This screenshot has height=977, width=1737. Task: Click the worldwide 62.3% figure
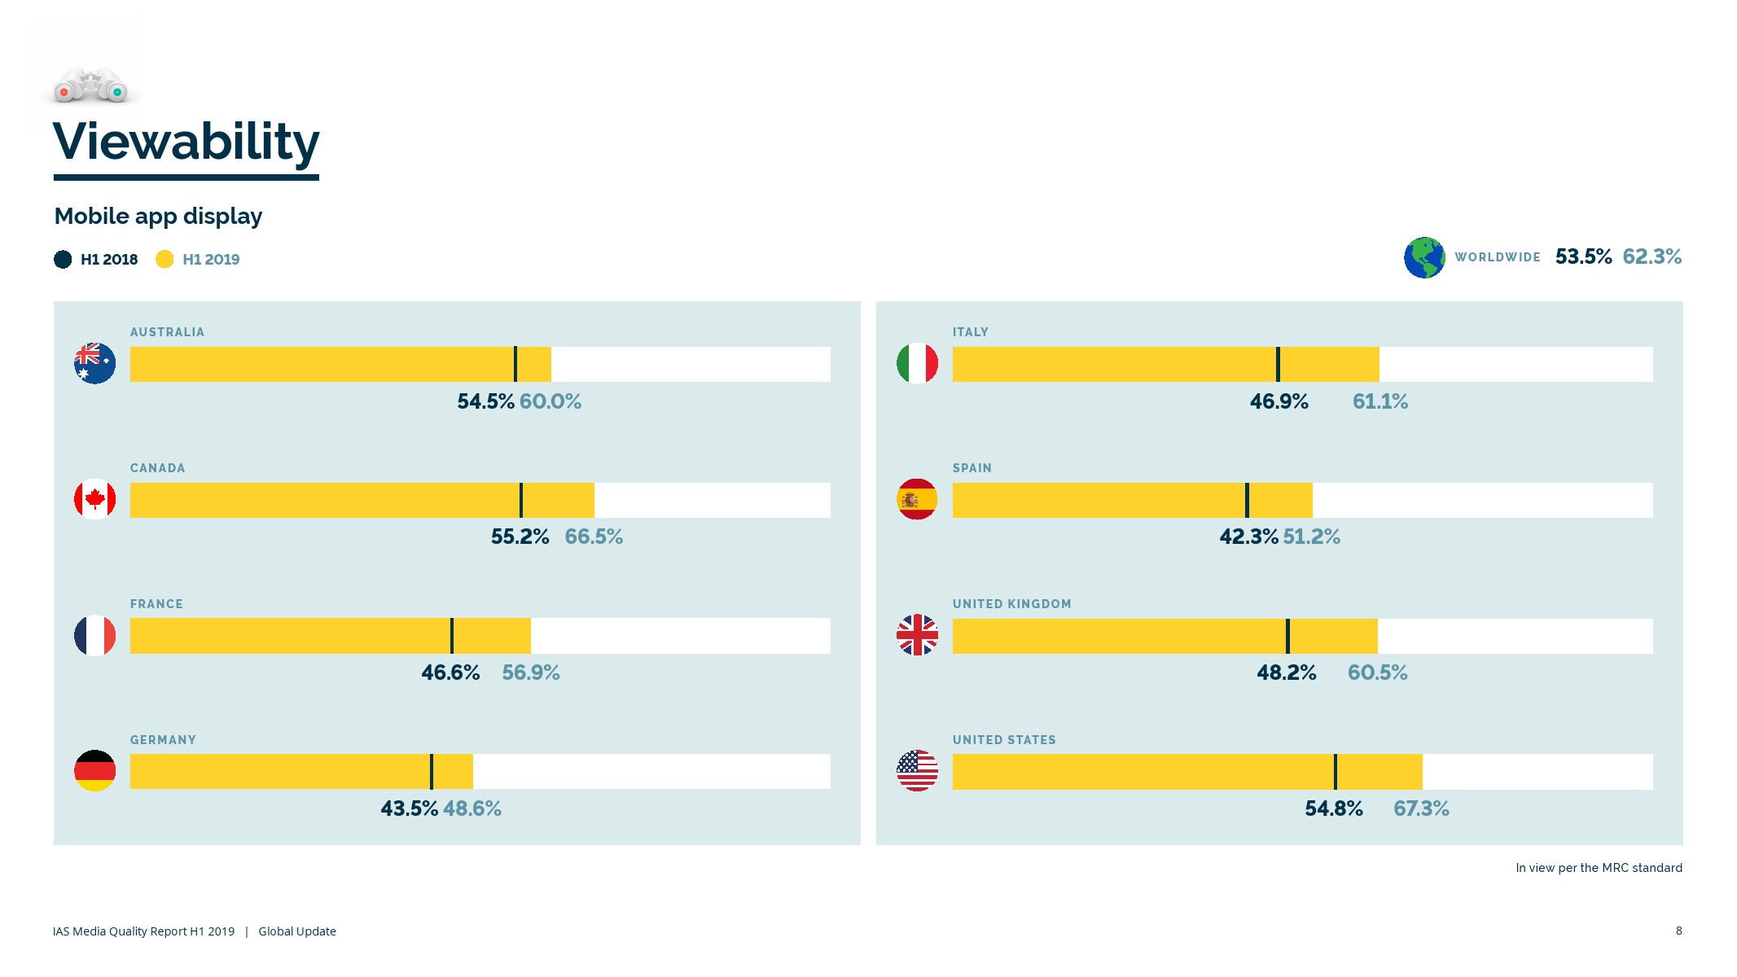1651,256
